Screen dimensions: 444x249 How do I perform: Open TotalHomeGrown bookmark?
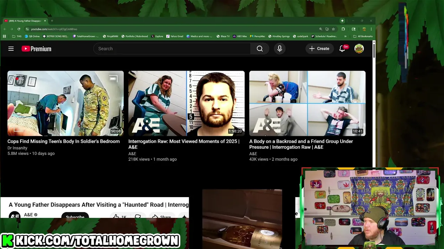pyautogui.click(x=86, y=36)
